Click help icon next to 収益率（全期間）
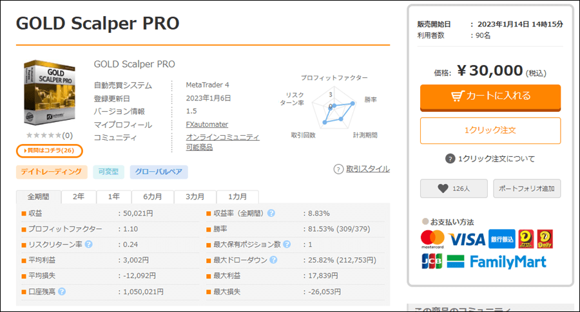Image resolution: width=580 pixels, height=312 pixels. [271, 213]
